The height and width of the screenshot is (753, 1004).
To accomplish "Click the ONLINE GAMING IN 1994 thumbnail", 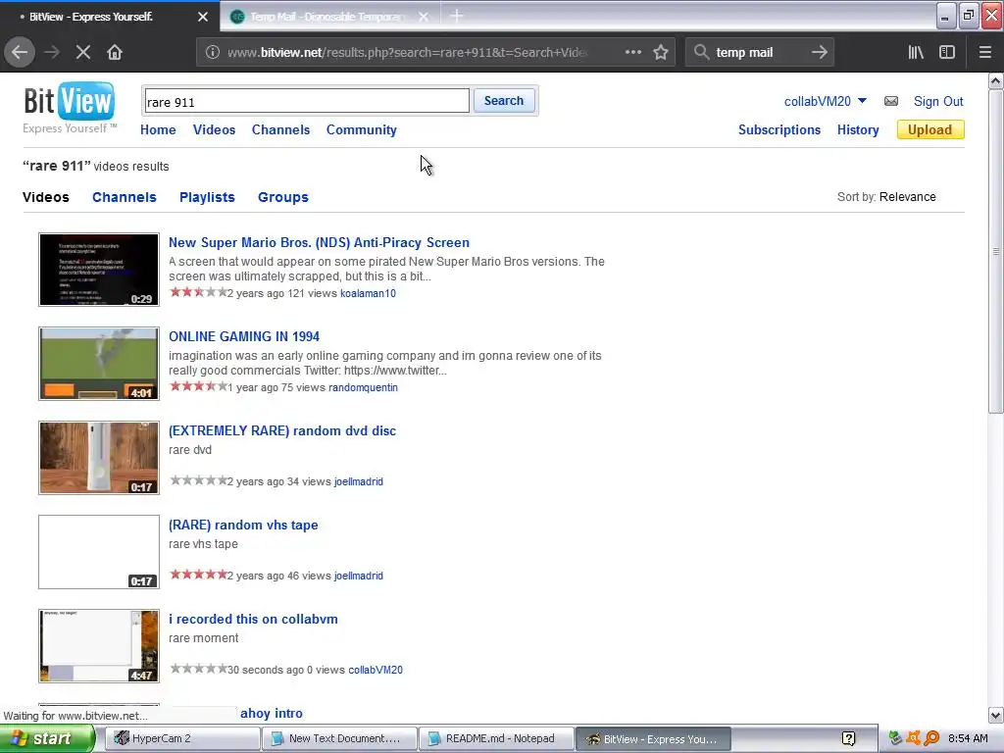I will click(99, 364).
